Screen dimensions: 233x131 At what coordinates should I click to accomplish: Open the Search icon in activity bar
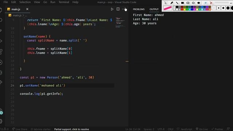1,20
